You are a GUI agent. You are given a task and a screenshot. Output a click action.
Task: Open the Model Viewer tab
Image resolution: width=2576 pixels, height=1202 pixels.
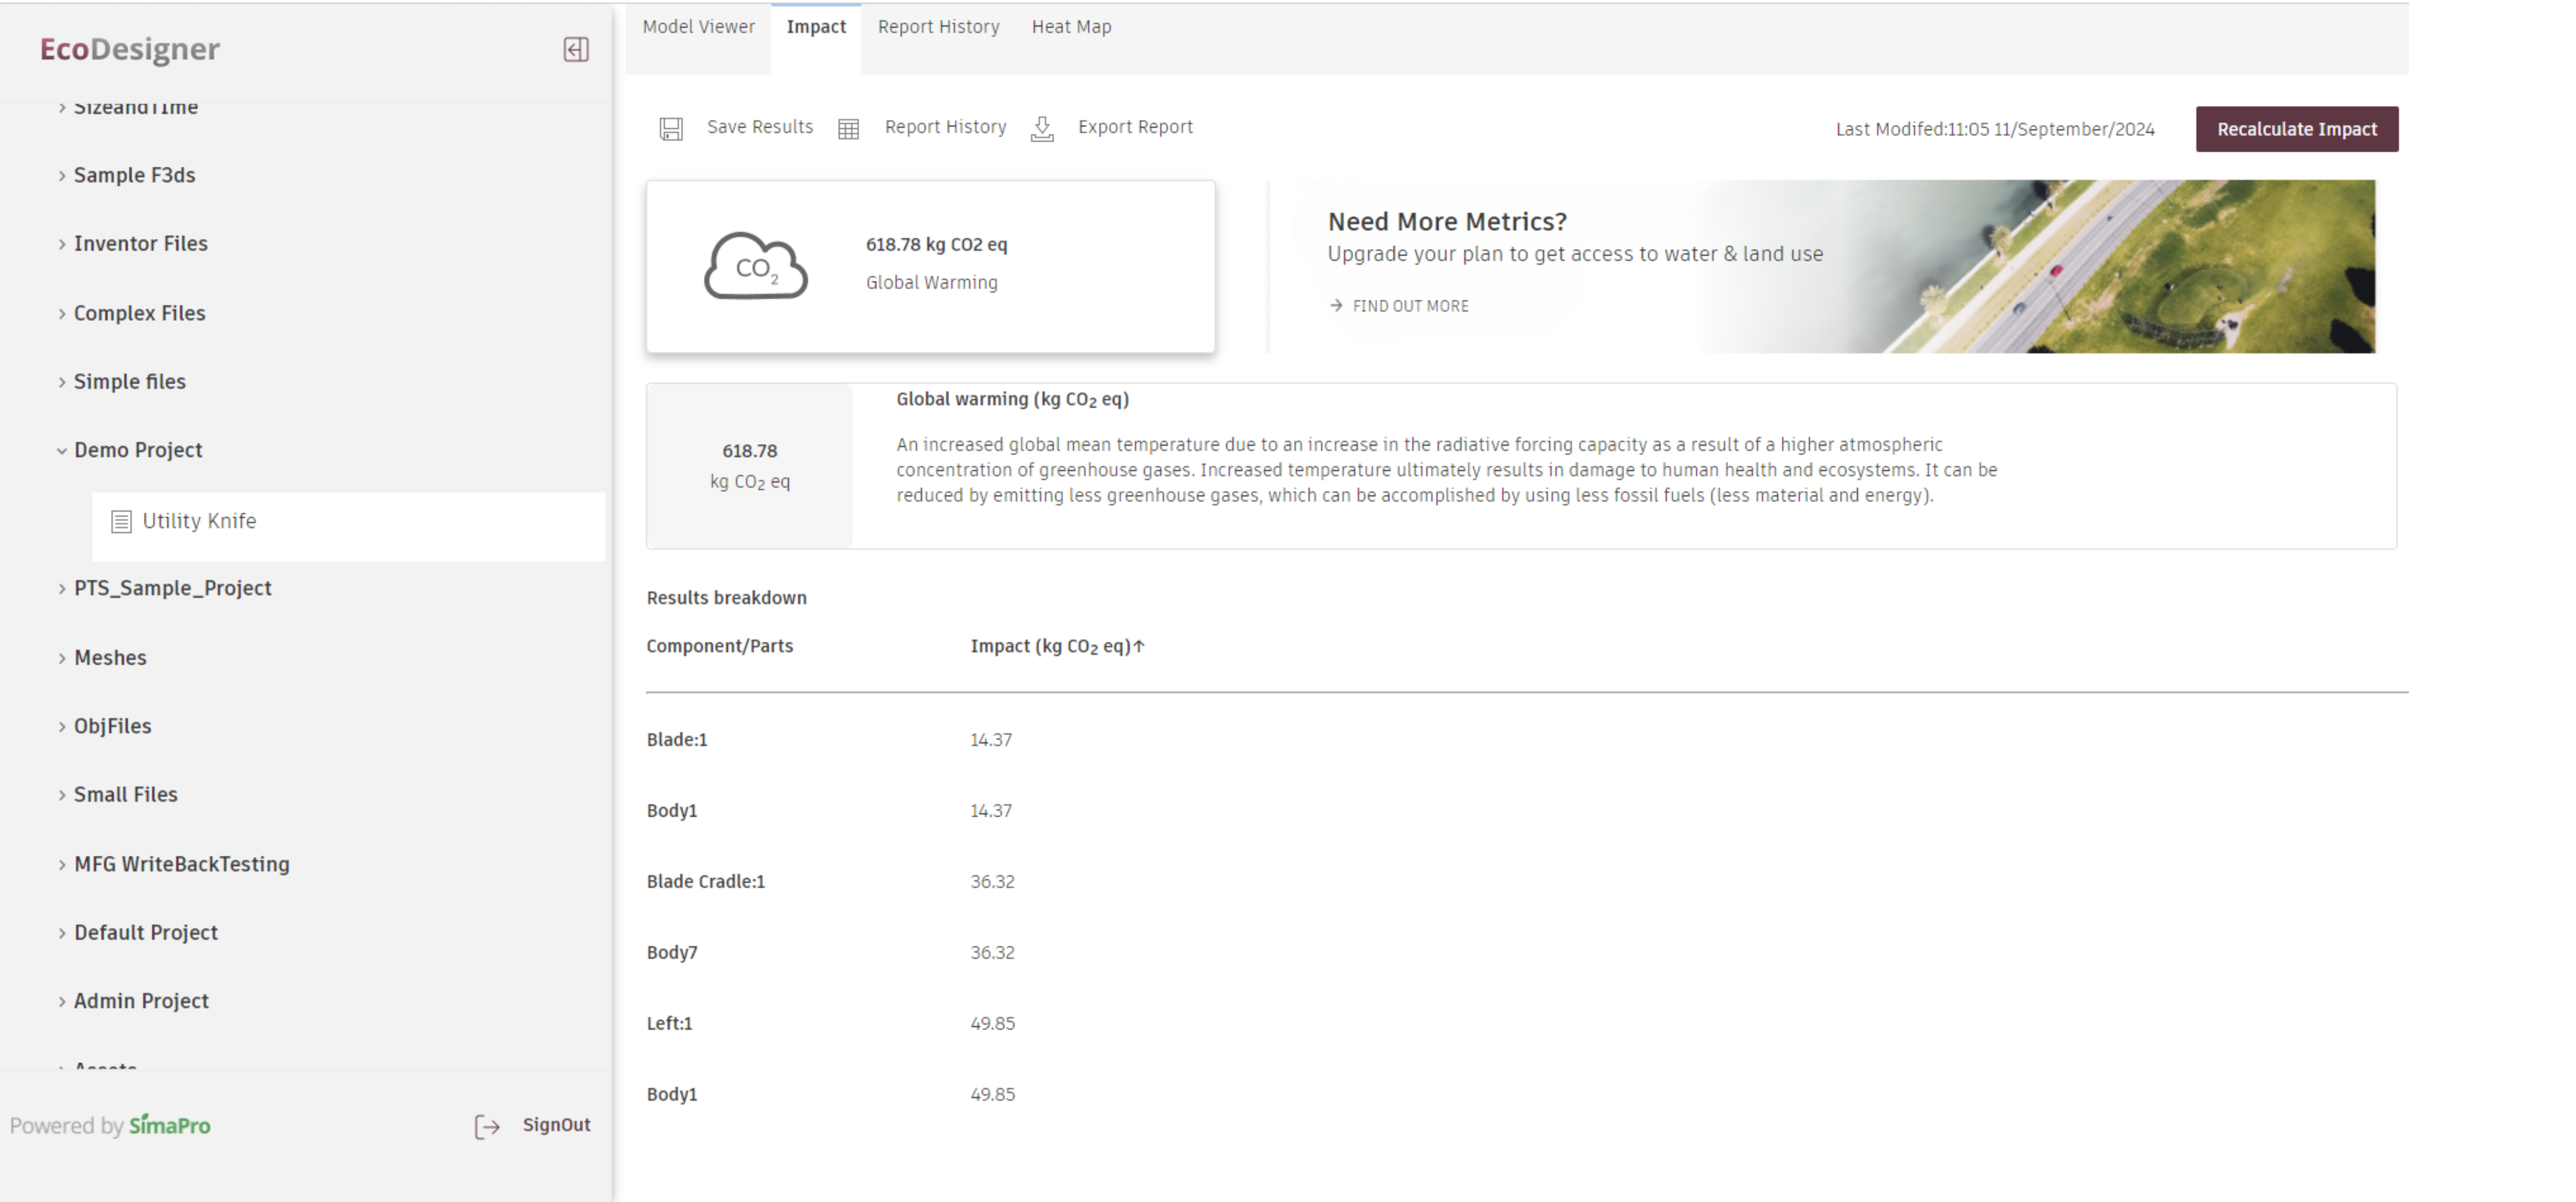coord(698,27)
